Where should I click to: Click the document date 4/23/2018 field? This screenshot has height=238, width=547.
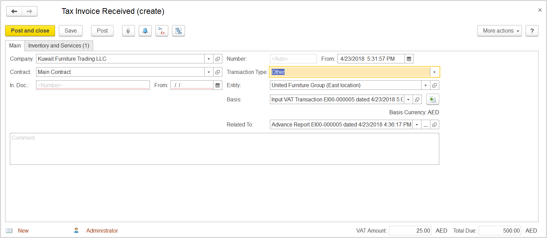coord(371,59)
